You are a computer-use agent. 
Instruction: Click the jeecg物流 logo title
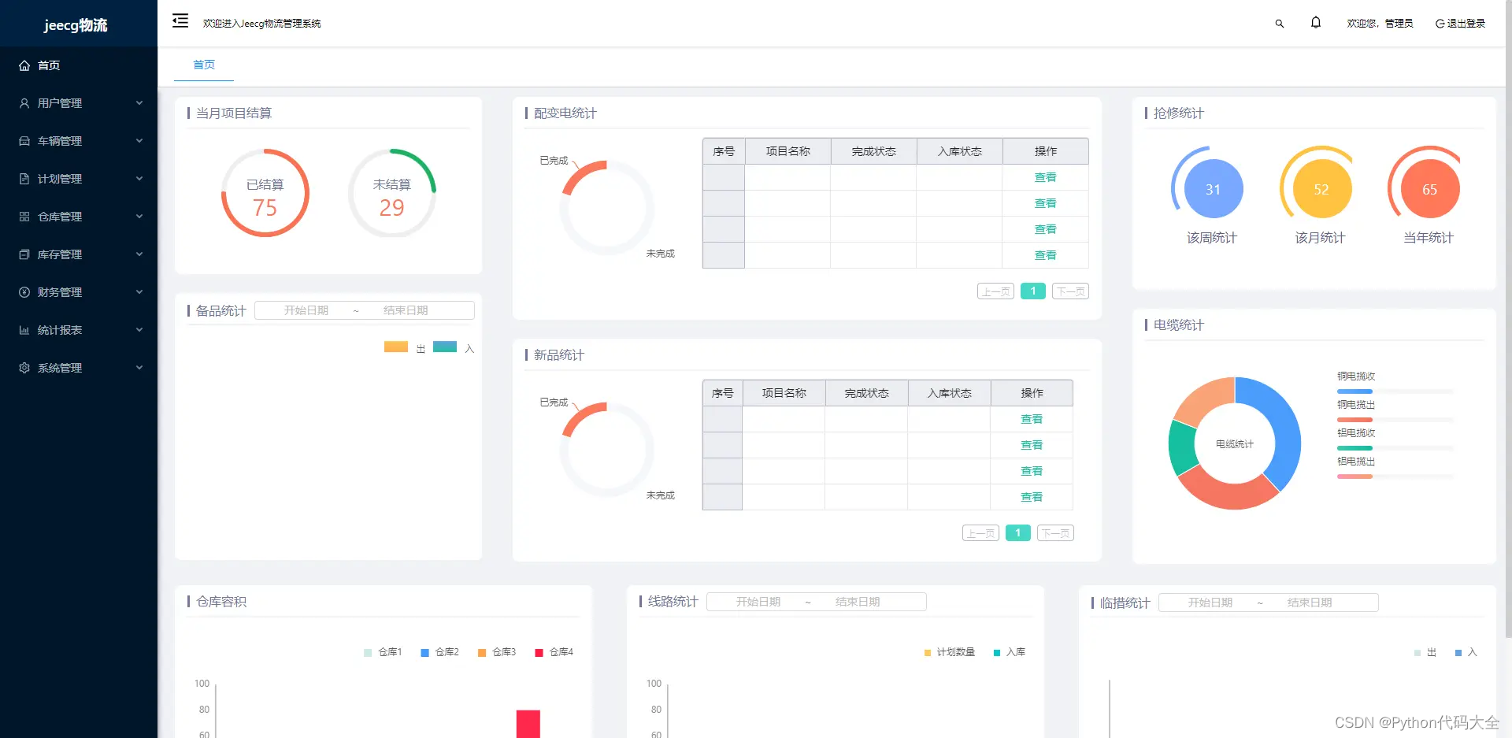point(76,25)
